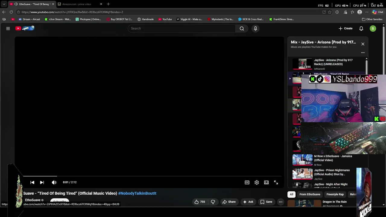Viewport: 386px width, 217px height.
Task: Open the Photopea bookmark
Action: tap(88, 19)
